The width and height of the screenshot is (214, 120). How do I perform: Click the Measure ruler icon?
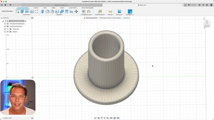pyautogui.click(x=110, y=11)
